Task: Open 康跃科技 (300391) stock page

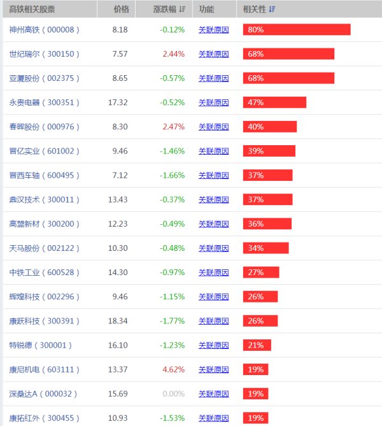Action: (x=44, y=321)
